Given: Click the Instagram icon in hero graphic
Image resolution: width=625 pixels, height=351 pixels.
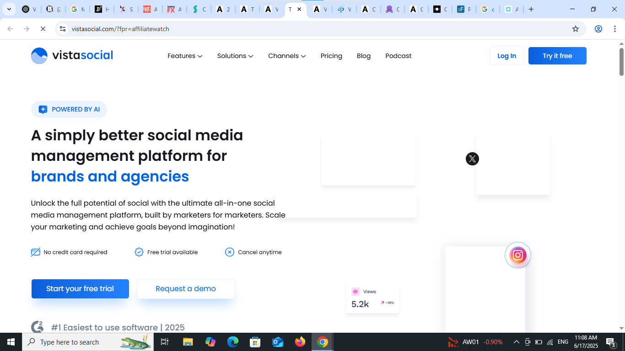Looking at the screenshot, I should point(518,255).
